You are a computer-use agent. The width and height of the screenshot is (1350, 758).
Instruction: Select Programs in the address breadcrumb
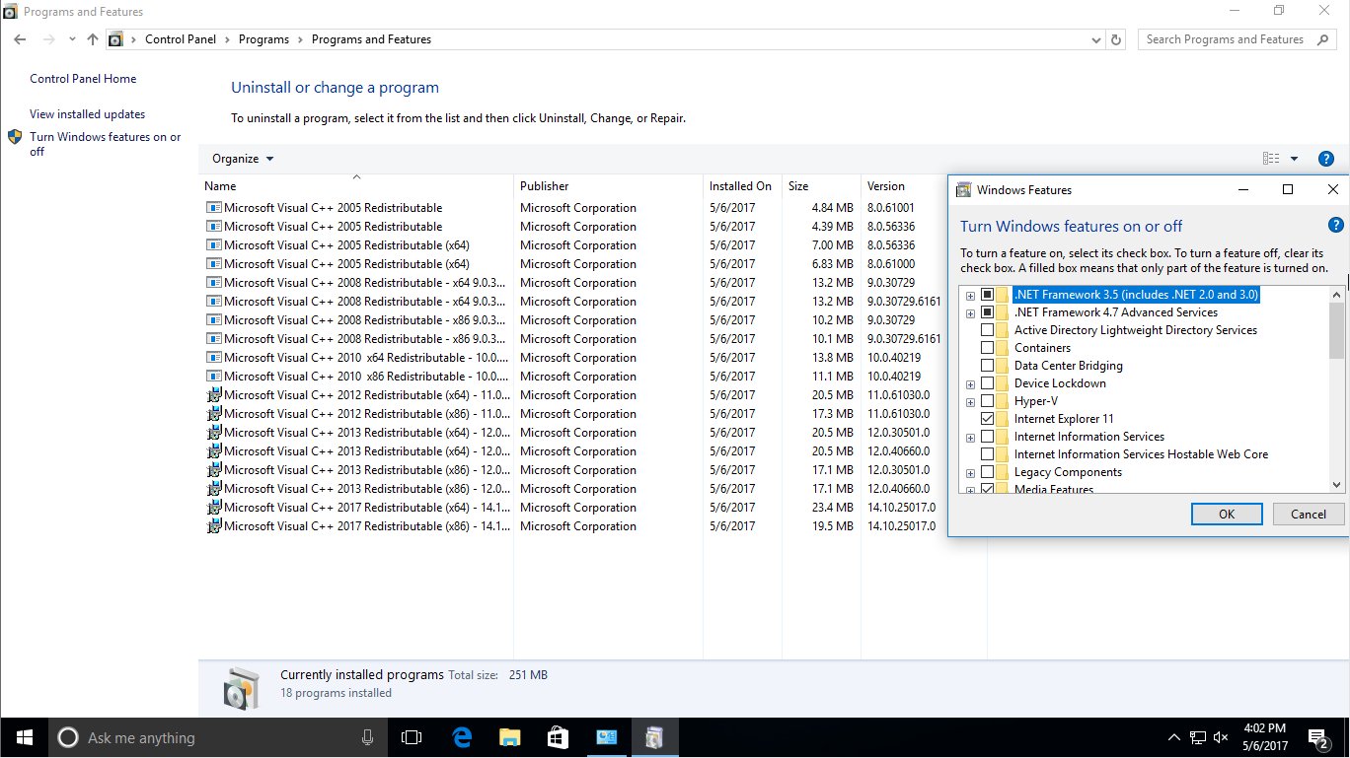pyautogui.click(x=263, y=39)
